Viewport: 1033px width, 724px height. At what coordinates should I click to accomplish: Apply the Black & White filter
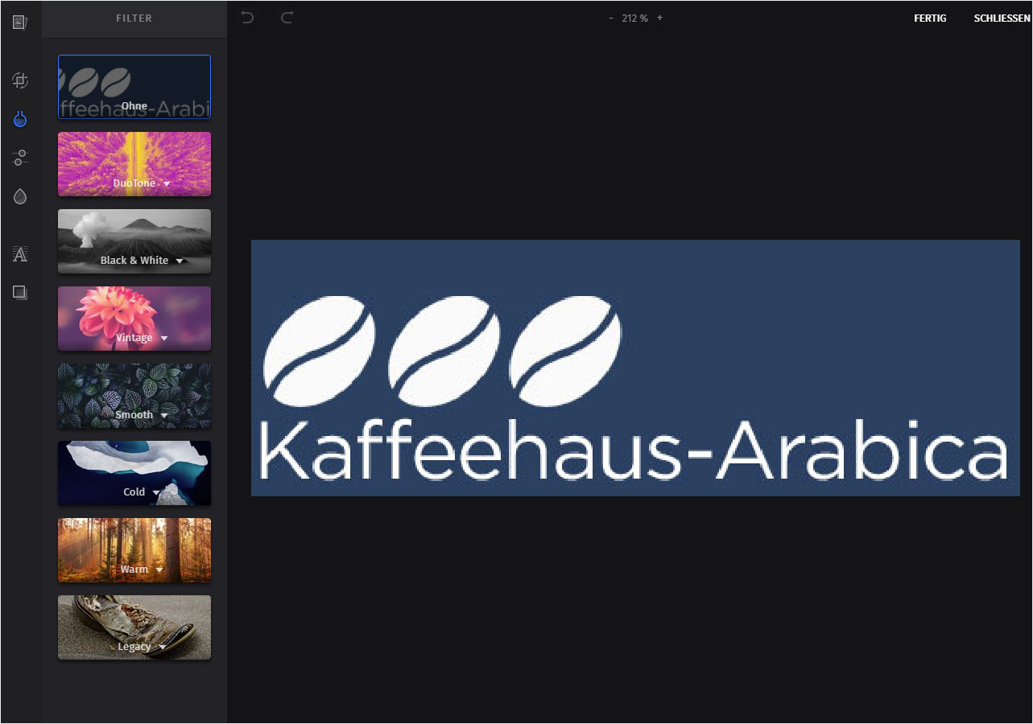click(134, 241)
